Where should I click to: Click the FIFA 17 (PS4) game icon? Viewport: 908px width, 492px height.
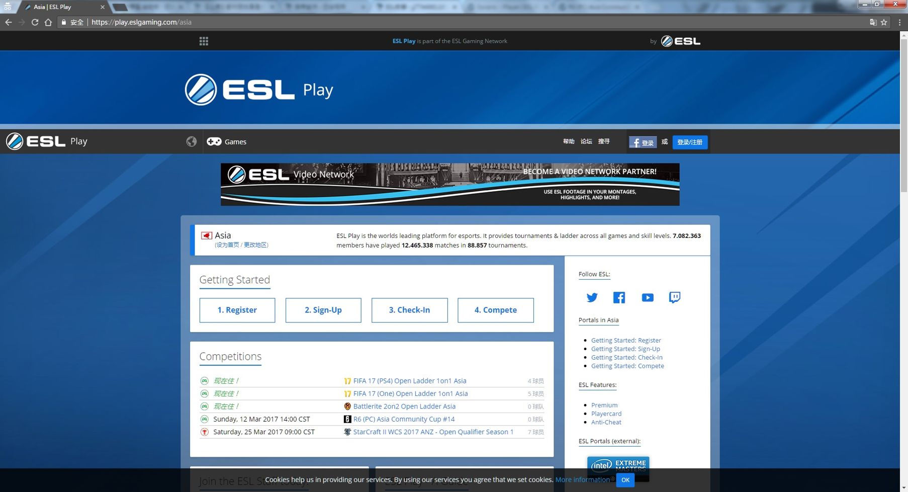pyautogui.click(x=347, y=381)
